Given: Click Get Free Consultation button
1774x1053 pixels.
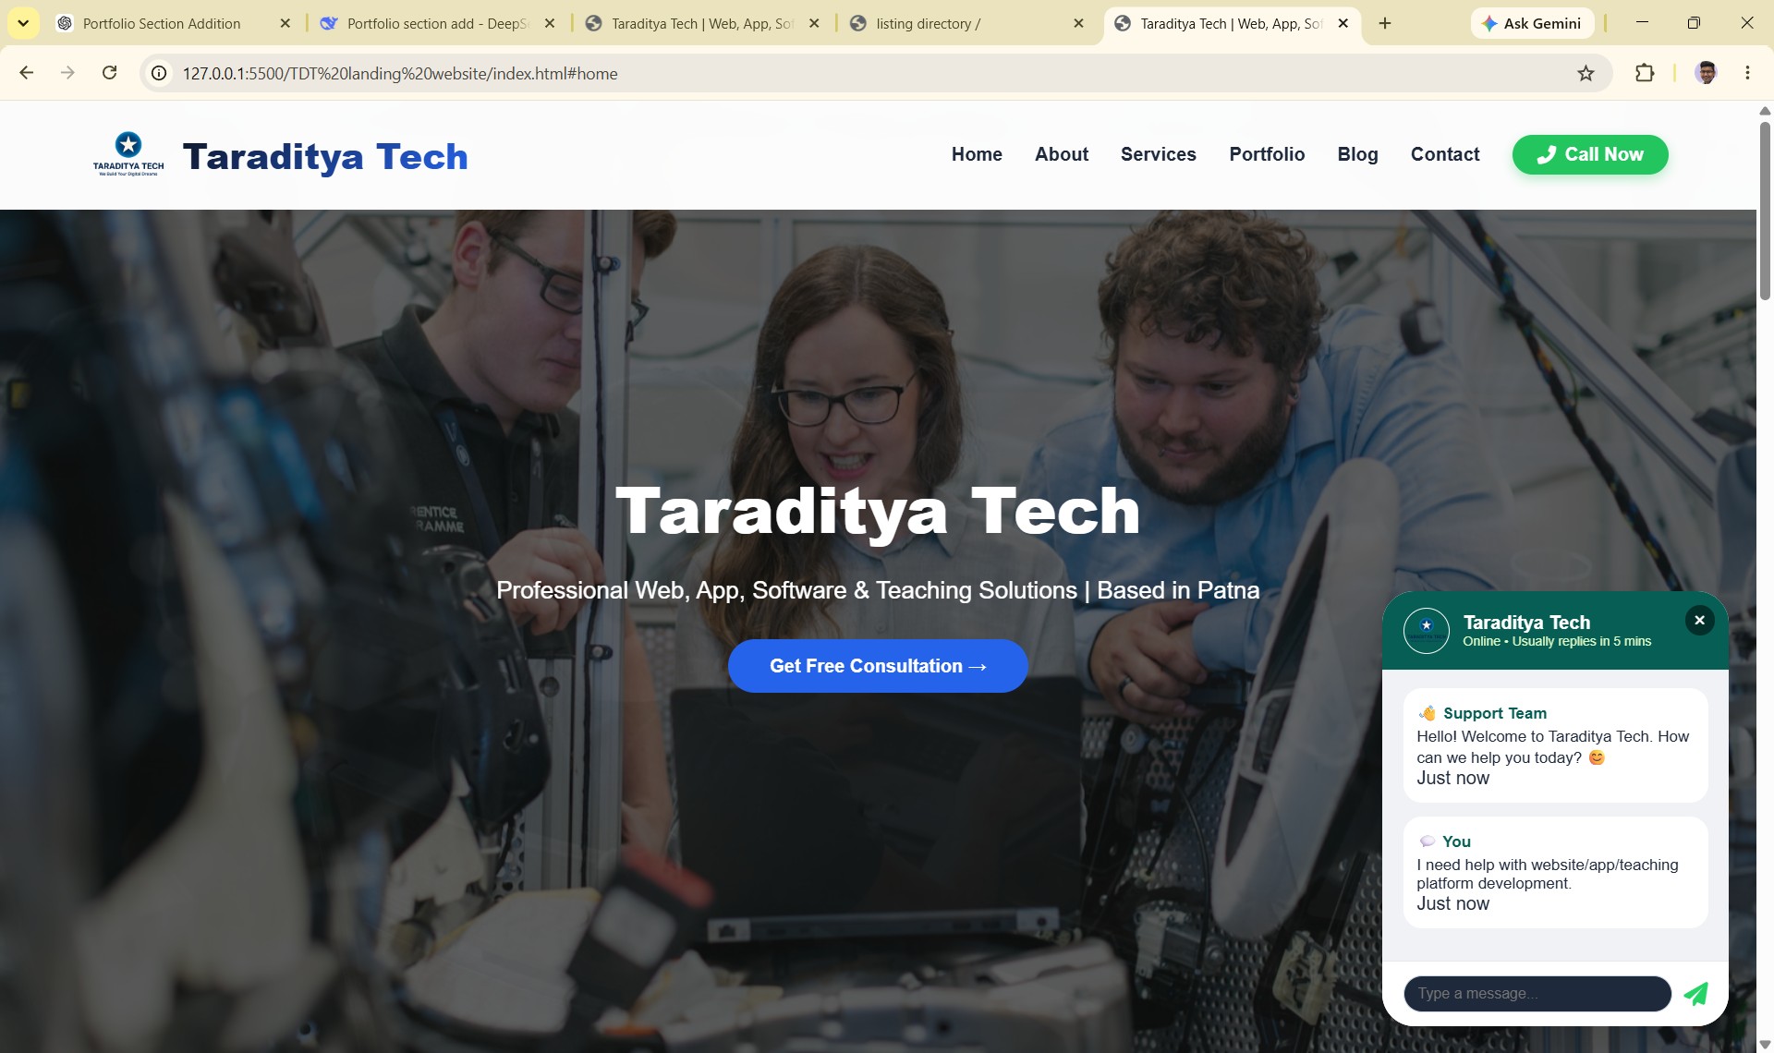Looking at the screenshot, I should (878, 666).
